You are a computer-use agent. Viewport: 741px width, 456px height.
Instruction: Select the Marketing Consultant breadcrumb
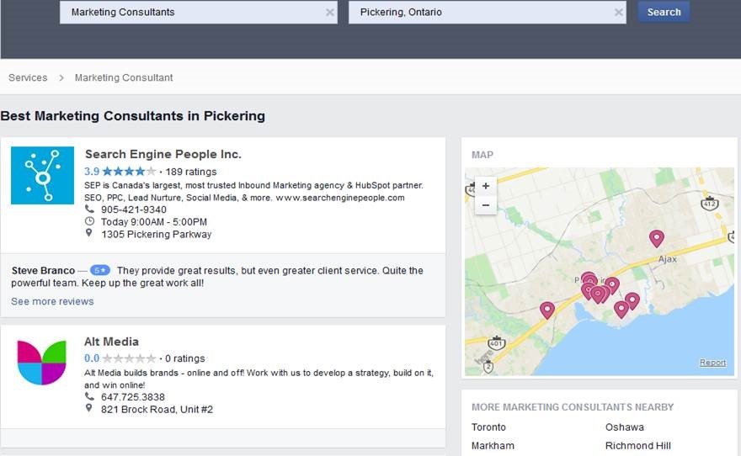point(124,77)
